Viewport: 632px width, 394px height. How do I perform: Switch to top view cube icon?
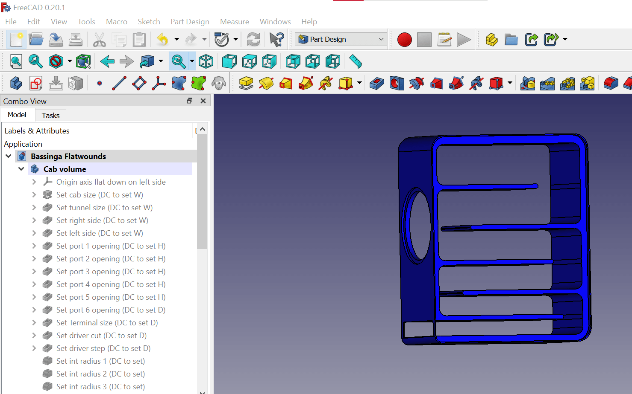click(249, 61)
